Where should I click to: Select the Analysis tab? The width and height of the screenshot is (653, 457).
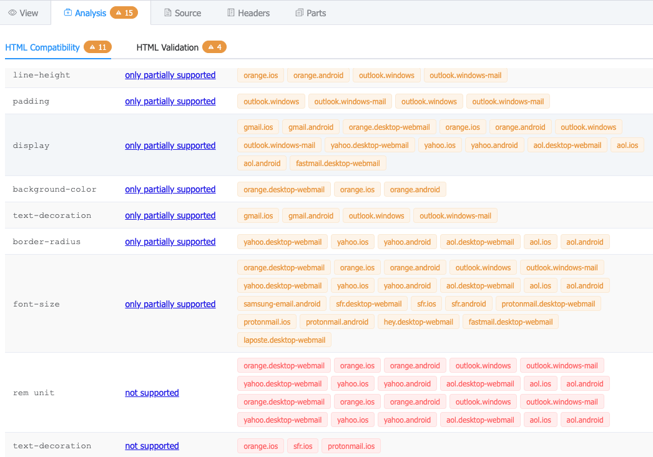point(101,13)
